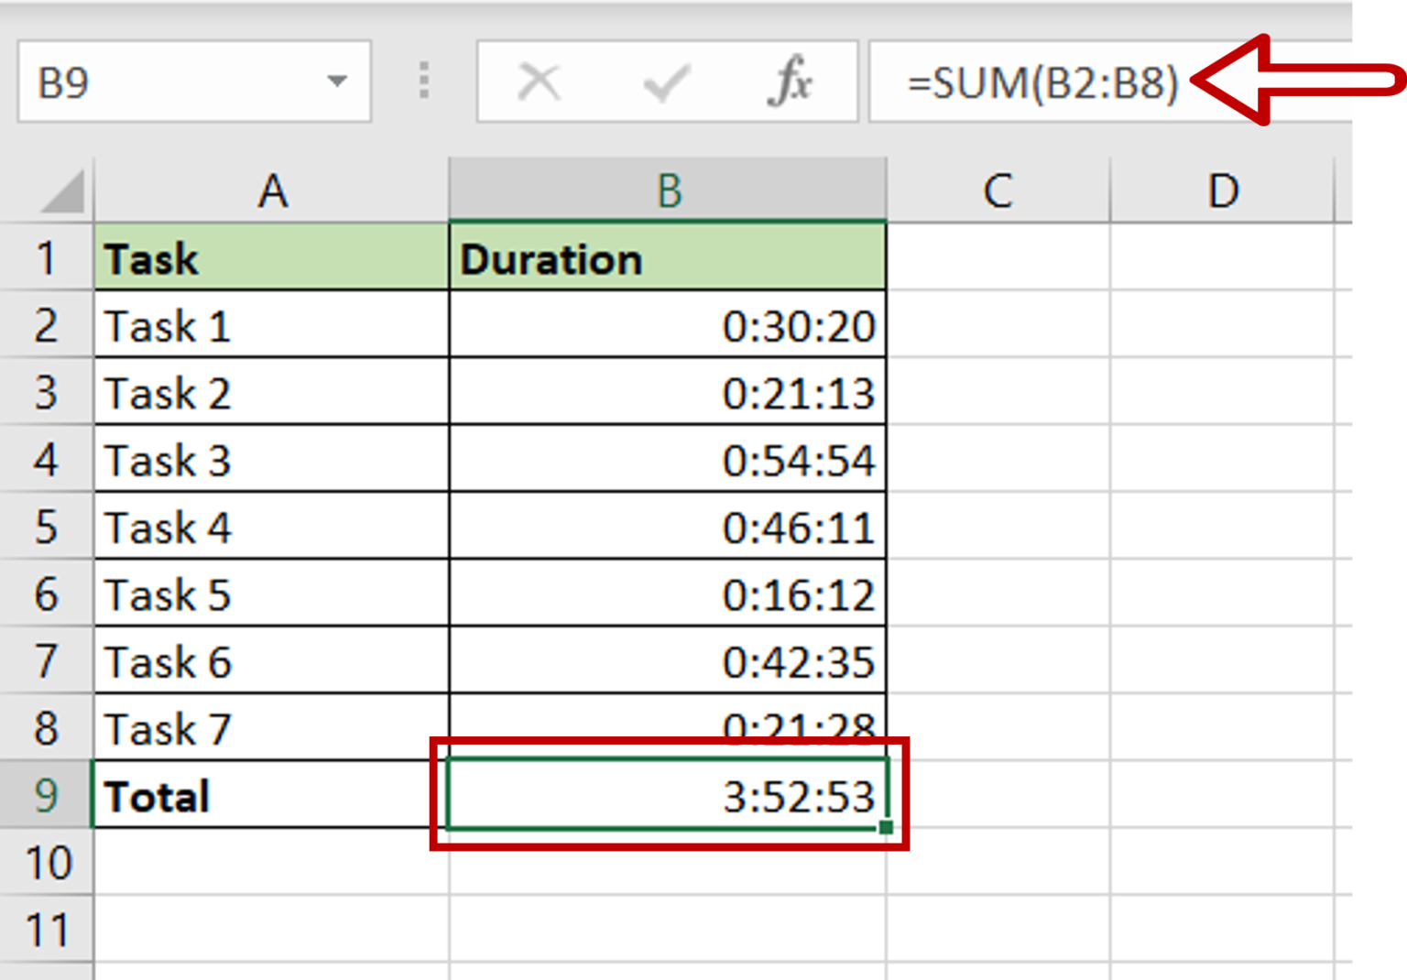Screen dimensions: 1407x980
Task: Open the Name Box dropdown arrow
Action: point(339,82)
